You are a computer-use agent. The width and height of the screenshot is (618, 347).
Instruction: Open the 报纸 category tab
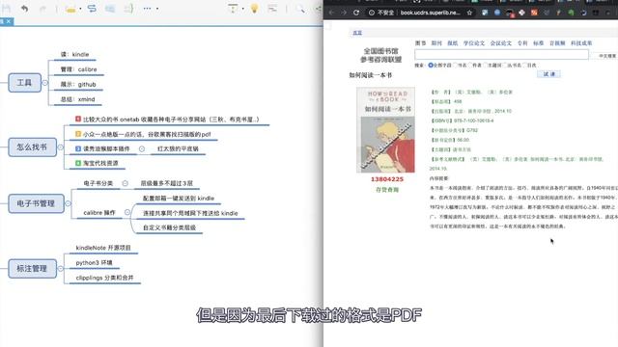pyautogui.click(x=453, y=43)
